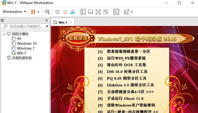Choose option [1] 把系统装到硬盘第一分区
198x113 pixels.
[x=124, y=51]
